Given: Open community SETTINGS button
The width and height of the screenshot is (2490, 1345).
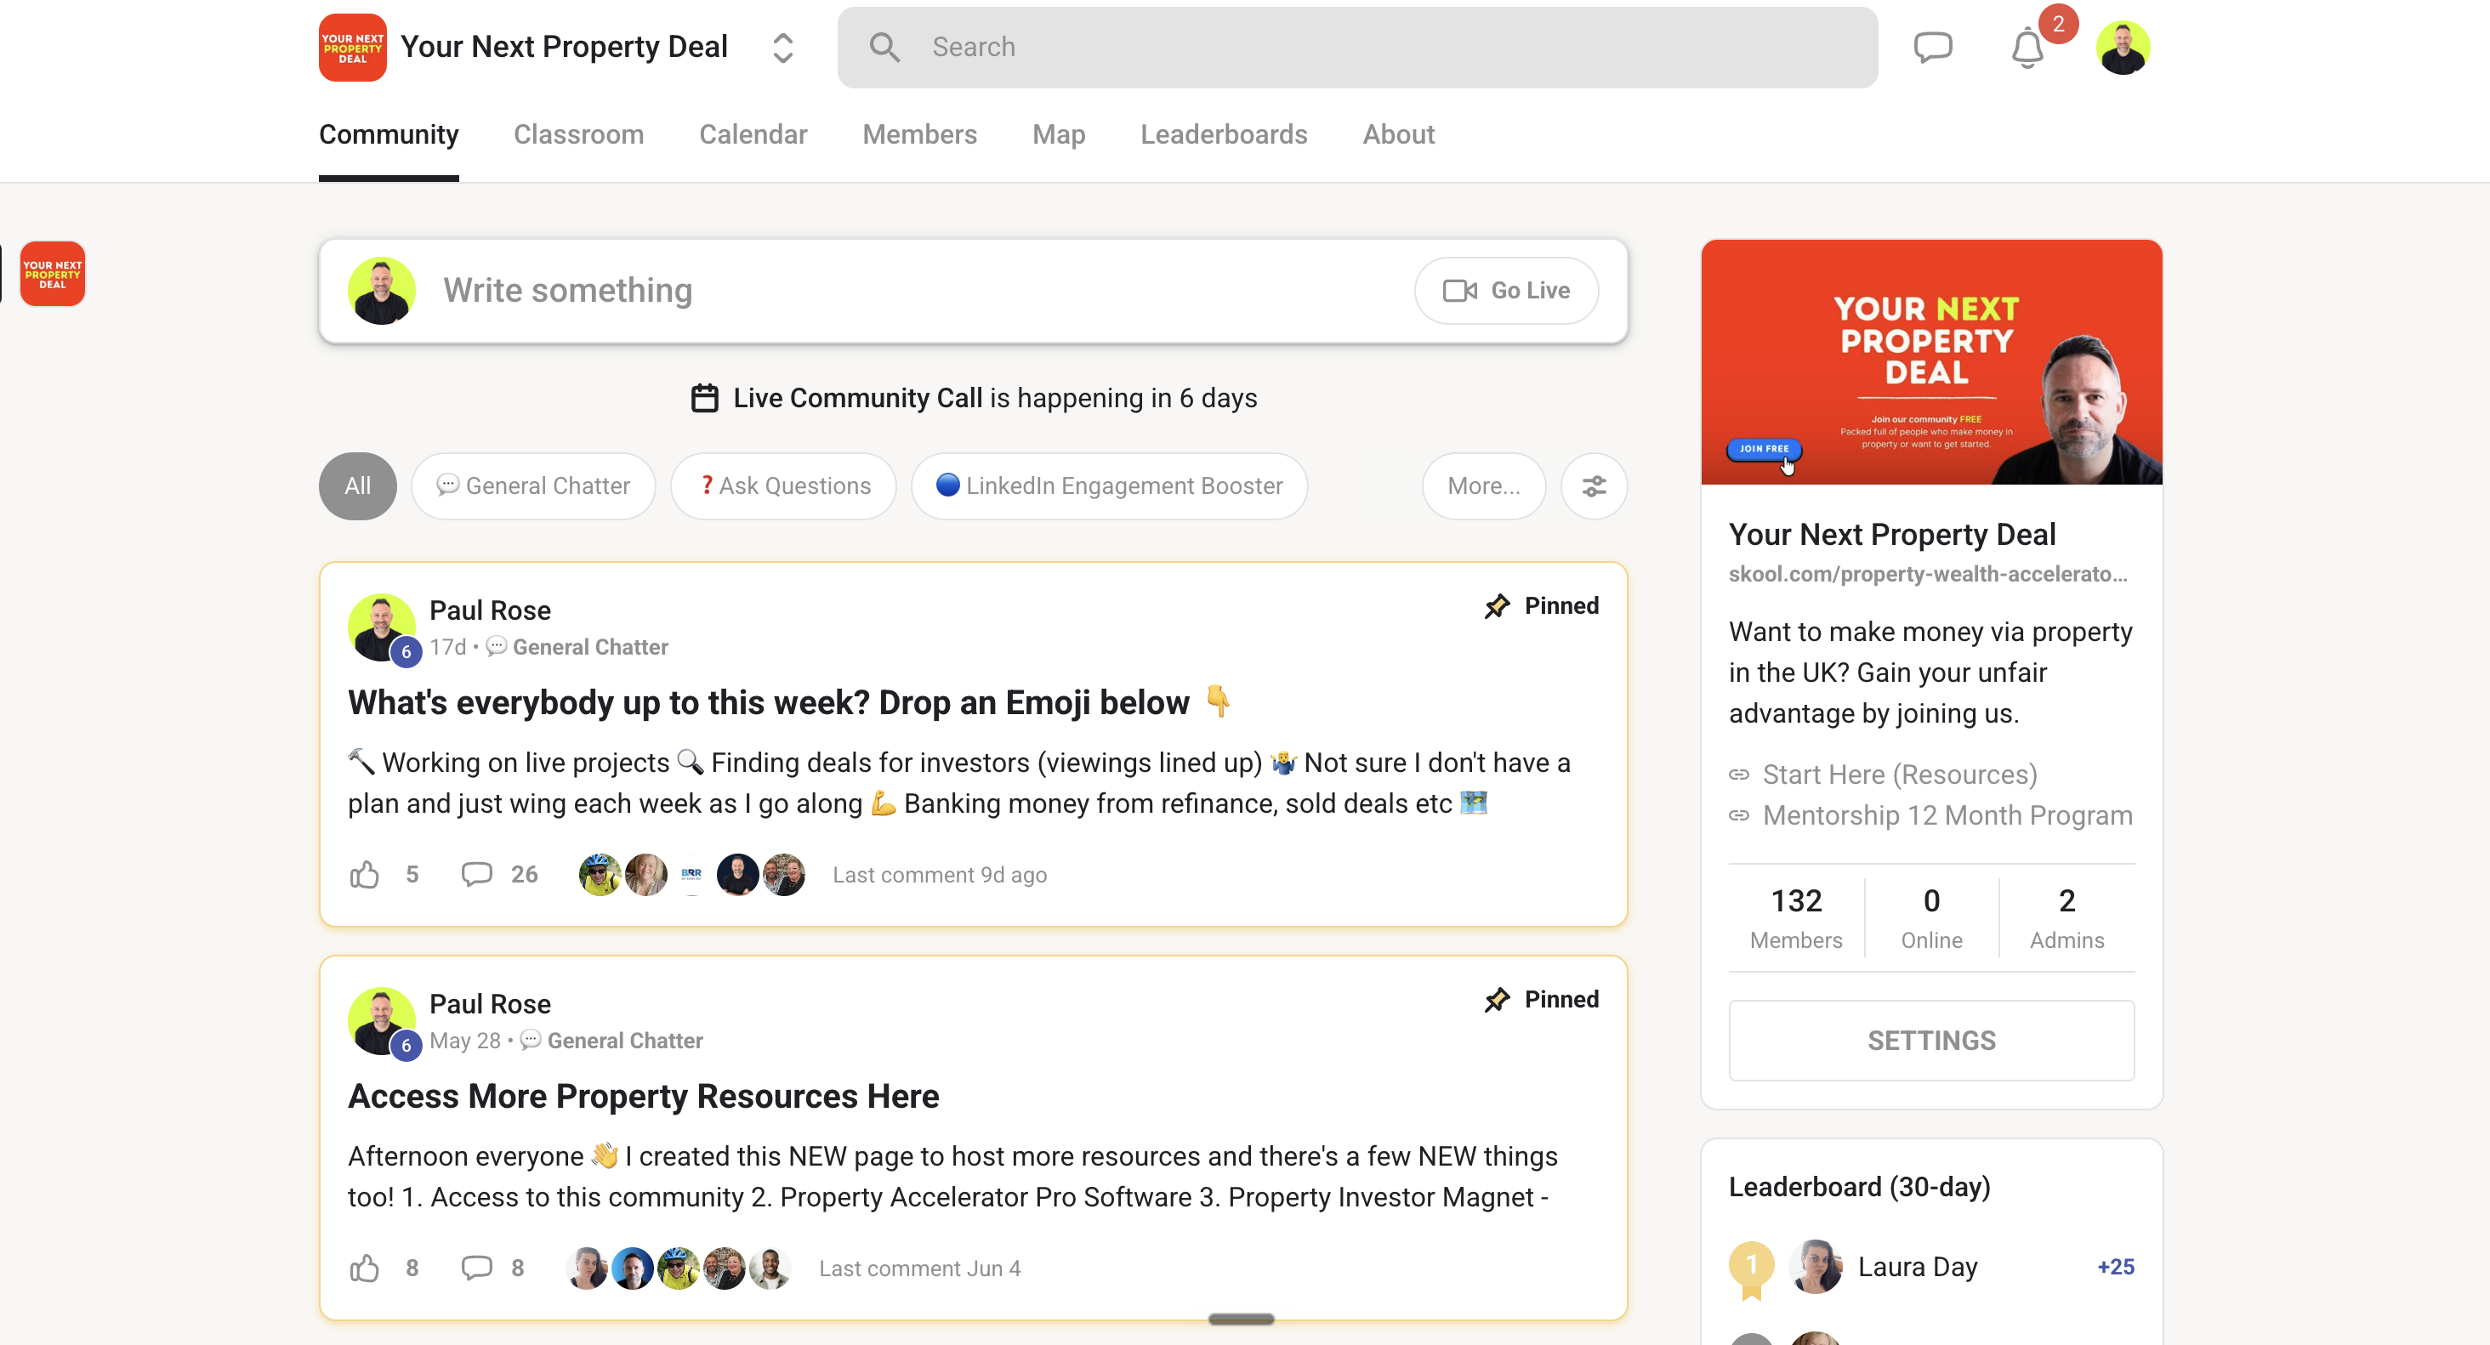Looking at the screenshot, I should pos(1931,1040).
